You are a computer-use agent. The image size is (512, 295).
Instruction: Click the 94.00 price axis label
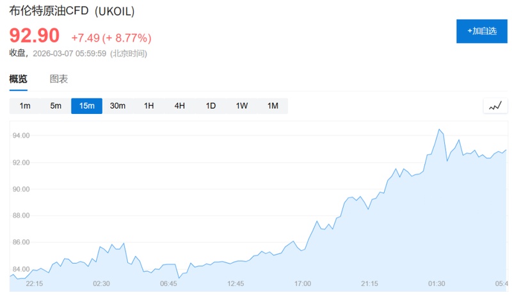[x=21, y=136]
